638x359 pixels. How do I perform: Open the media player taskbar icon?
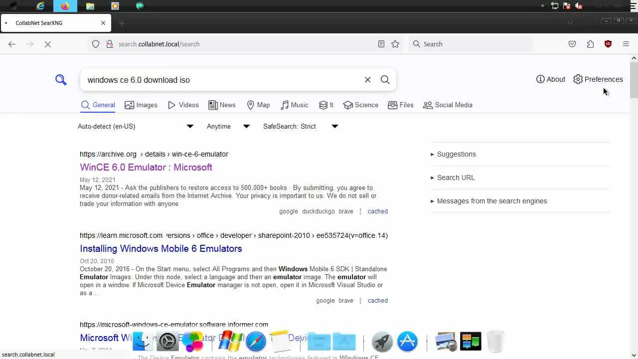(x=115, y=6)
